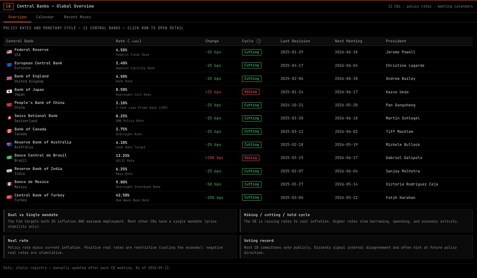Click the Japan flag icon
Image resolution: width=477 pixels, height=278 pixels.
pos(9,92)
